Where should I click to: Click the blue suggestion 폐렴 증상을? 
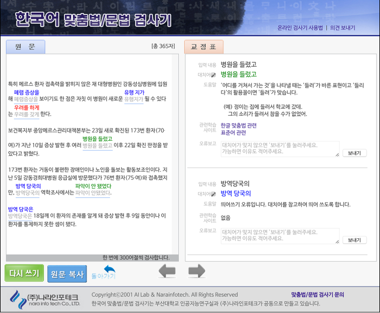point(27,92)
